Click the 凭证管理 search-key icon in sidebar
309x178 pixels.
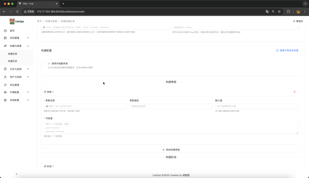(x=5, y=85)
